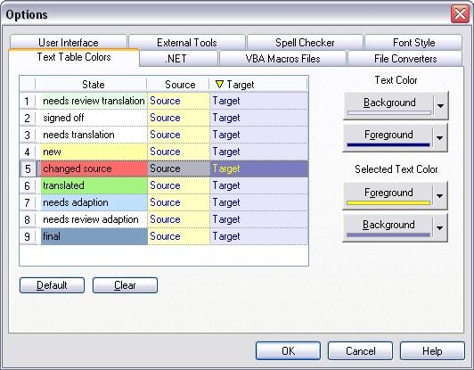Open Selected Text Color Foreground dropdown arrow

click(440, 196)
